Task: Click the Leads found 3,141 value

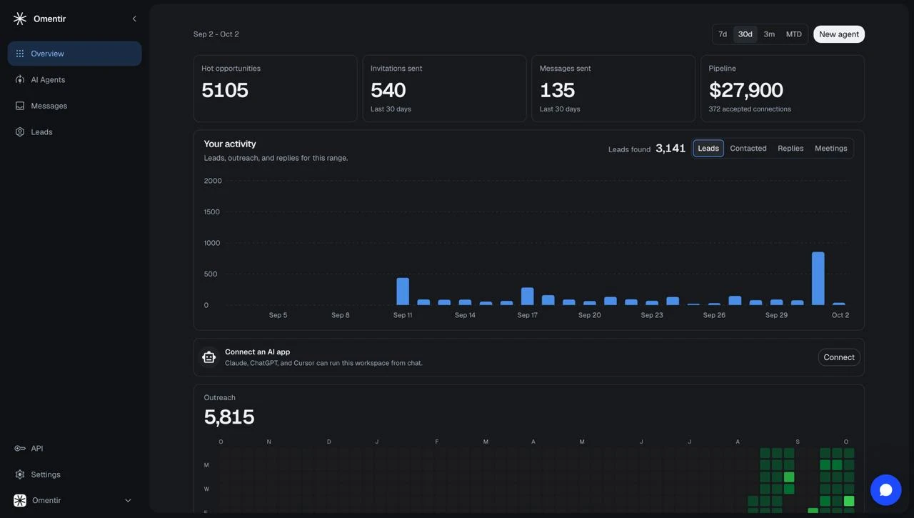Action: [671, 148]
